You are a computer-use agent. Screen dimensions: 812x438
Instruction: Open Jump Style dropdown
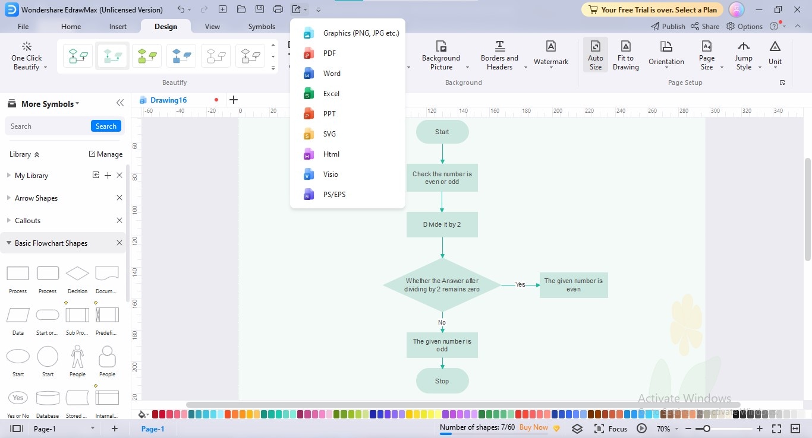click(x=744, y=55)
